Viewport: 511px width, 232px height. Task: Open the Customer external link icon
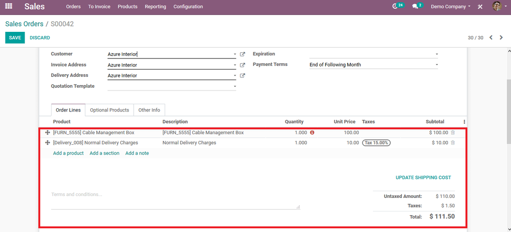coord(242,54)
